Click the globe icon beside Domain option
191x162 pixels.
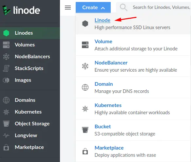85,87
